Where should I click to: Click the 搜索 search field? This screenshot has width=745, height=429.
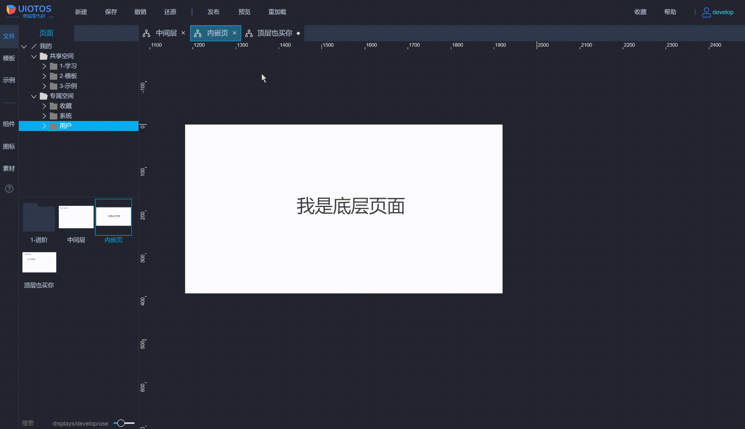28,423
